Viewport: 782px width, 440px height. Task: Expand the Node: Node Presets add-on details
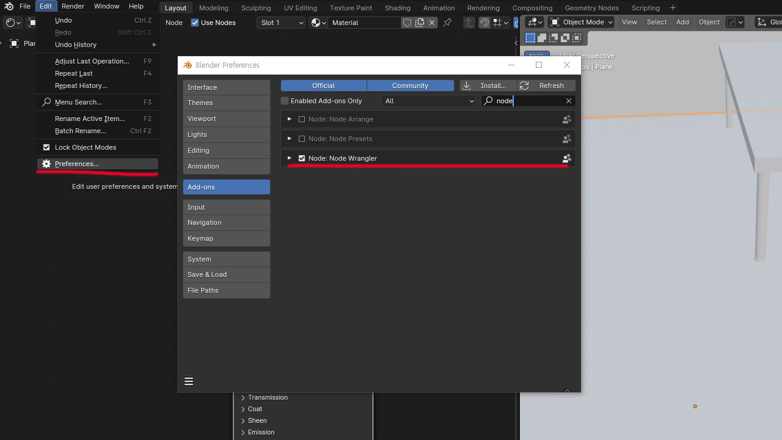290,139
